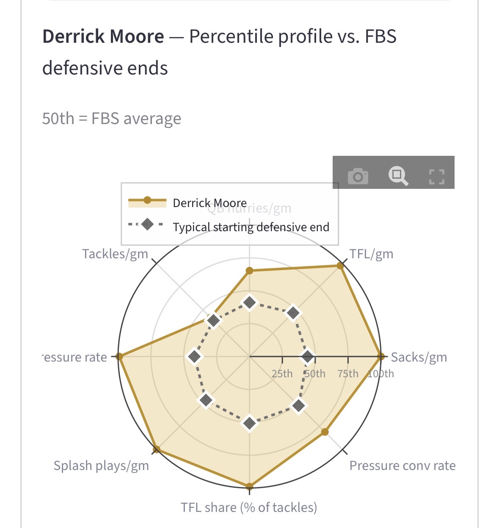The height and width of the screenshot is (528, 499).
Task: Click typical end's Pressure conv rate diamond
Action: coord(298,406)
